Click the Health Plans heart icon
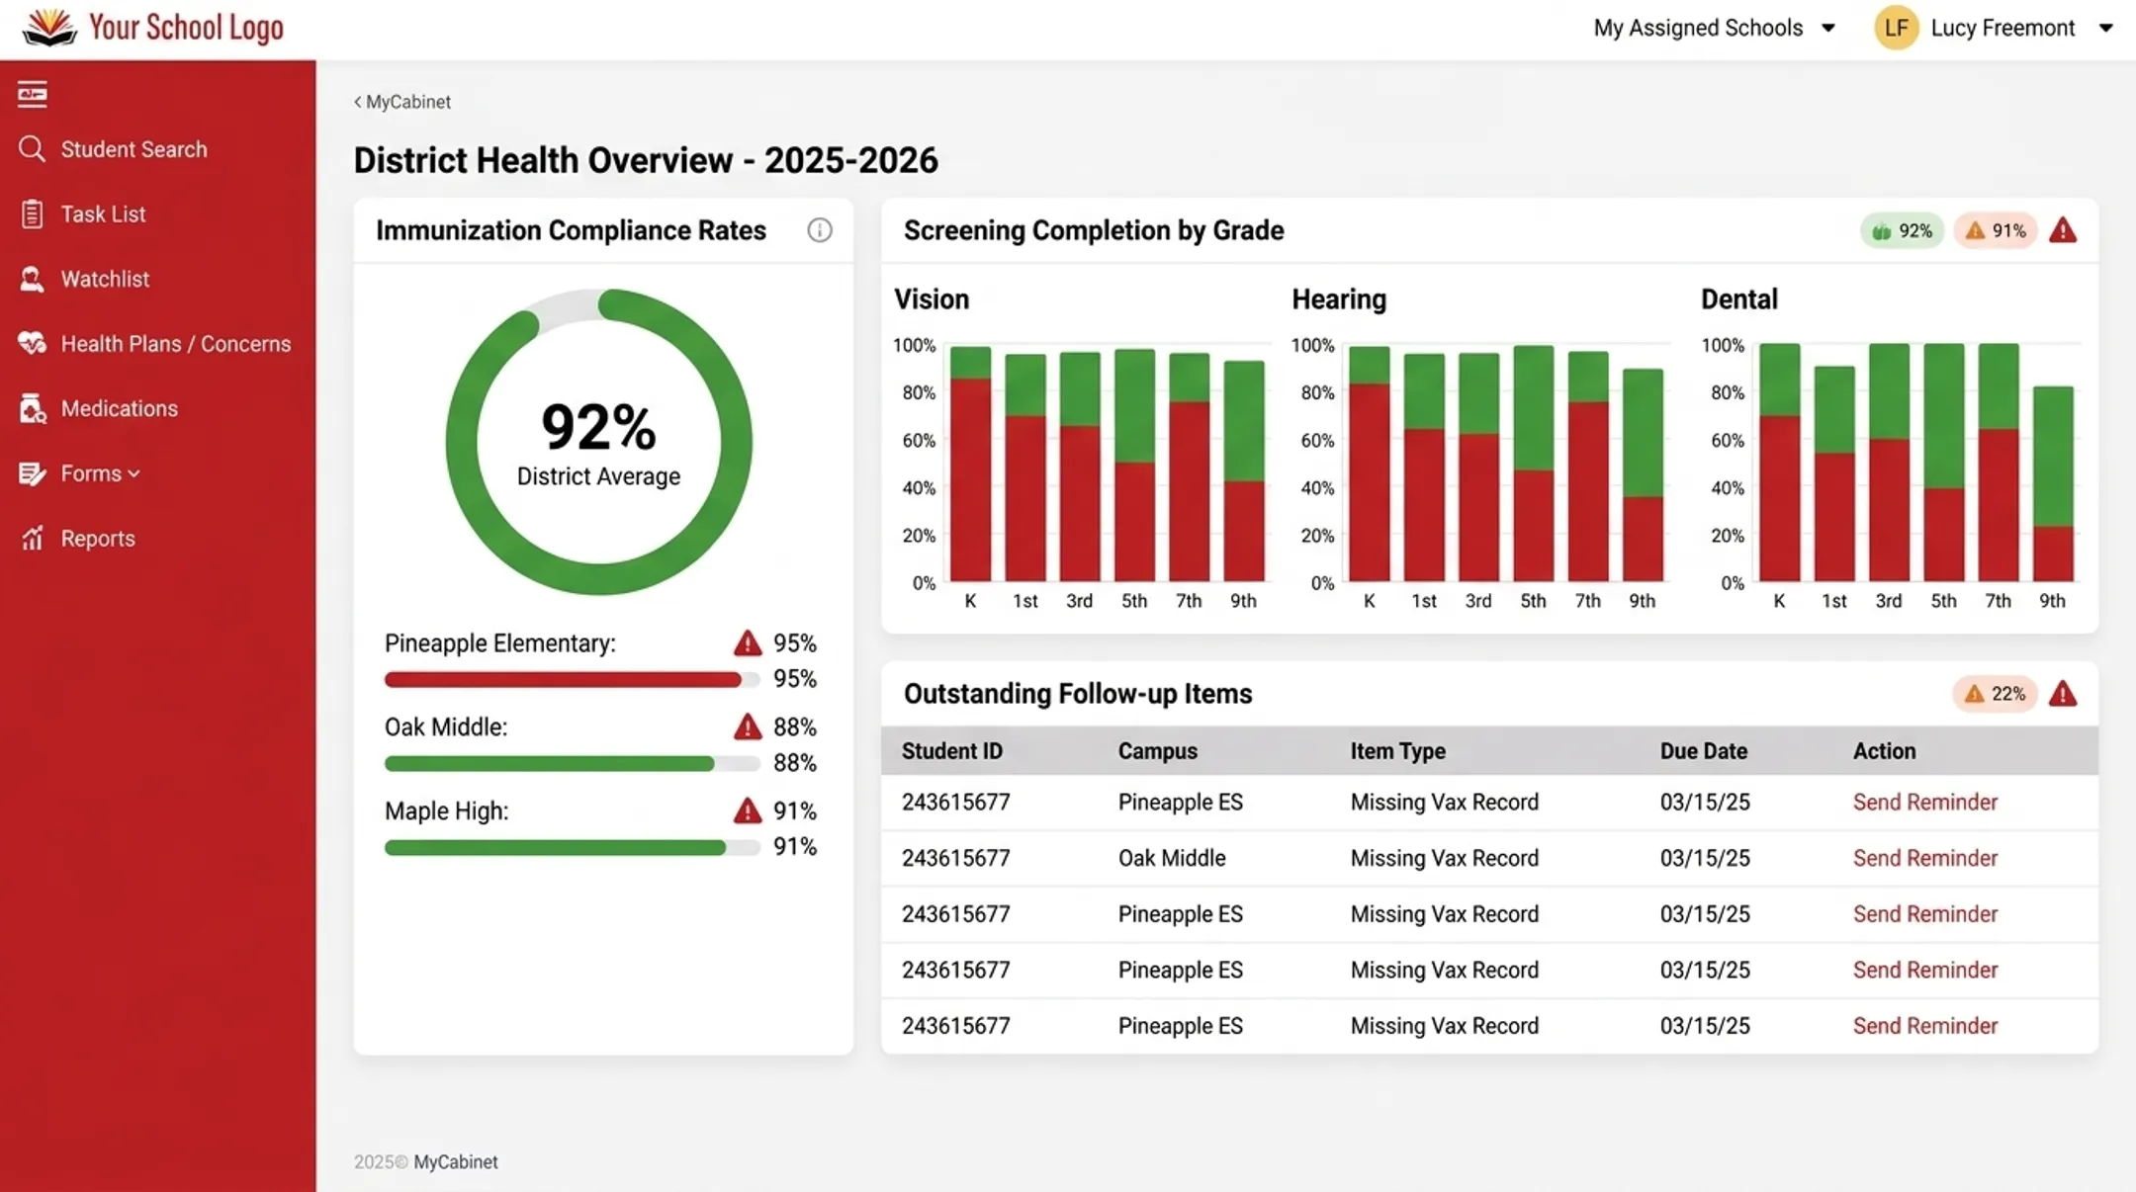Image resolution: width=2136 pixels, height=1192 pixels. tap(32, 343)
